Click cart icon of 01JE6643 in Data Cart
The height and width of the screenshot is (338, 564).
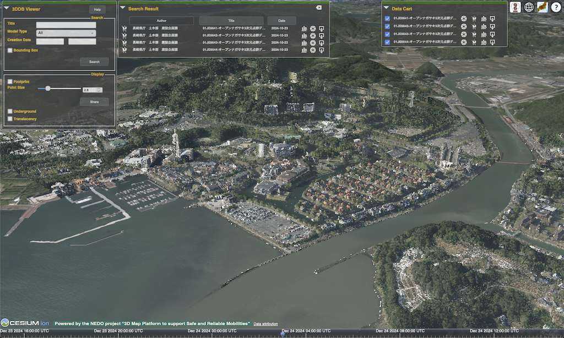(x=474, y=34)
